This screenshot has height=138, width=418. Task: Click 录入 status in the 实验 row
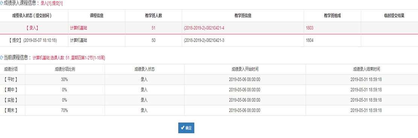(x=144, y=100)
